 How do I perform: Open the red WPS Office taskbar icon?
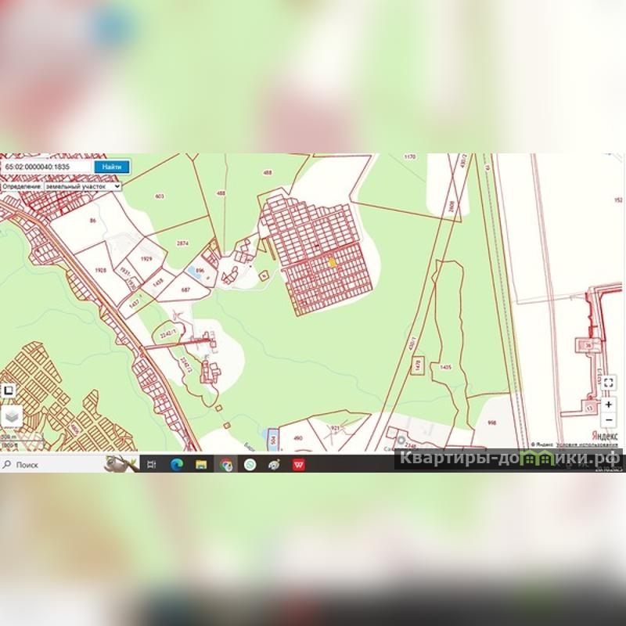click(x=298, y=465)
